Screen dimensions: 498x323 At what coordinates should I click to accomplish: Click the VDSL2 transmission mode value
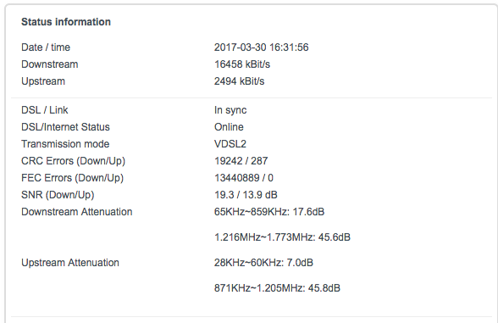tap(230, 144)
